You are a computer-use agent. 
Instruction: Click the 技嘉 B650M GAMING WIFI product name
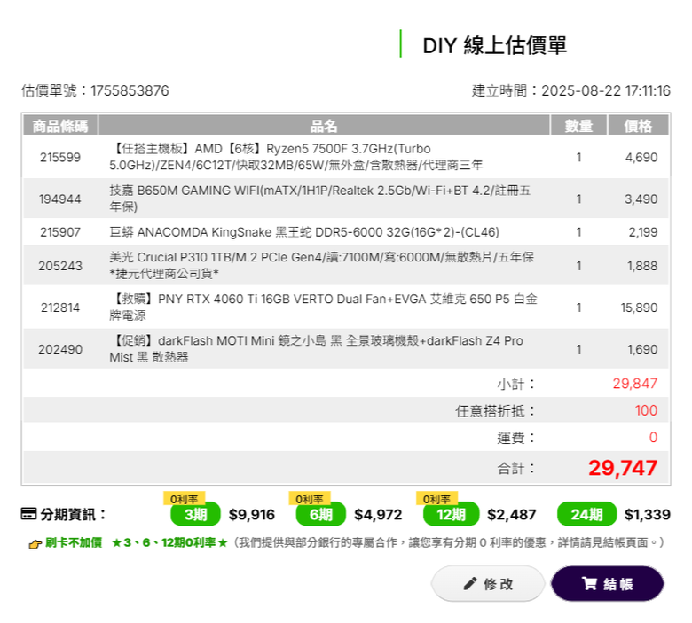pos(319,199)
